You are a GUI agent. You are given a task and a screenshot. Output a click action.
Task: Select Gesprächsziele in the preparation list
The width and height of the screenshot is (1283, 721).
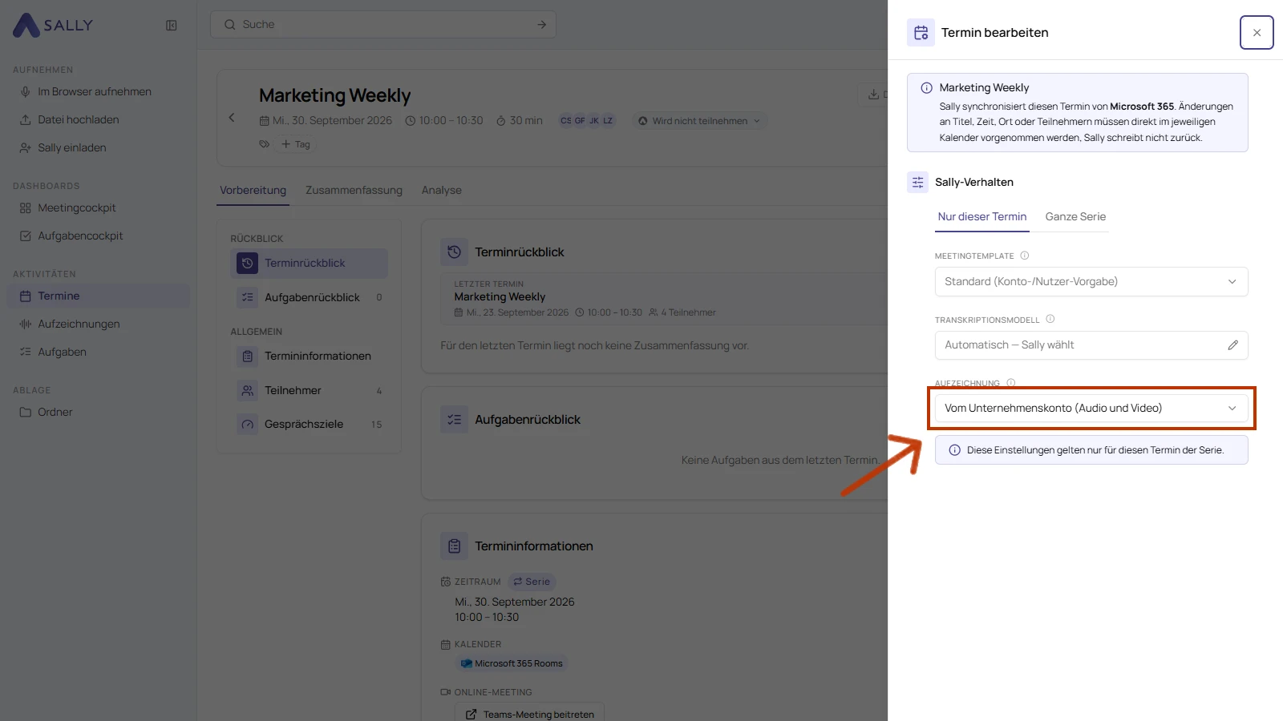[x=309, y=425]
